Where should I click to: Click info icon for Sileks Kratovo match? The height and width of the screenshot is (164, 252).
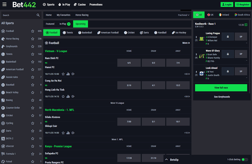pos(73,133)
